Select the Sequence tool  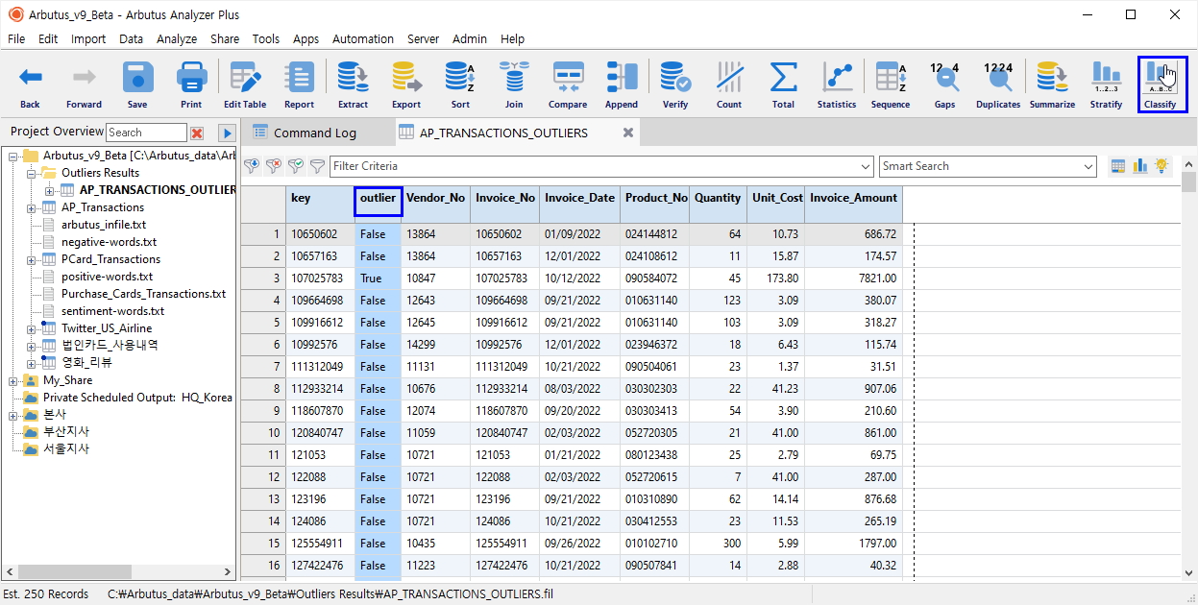pyautogui.click(x=891, y=85)
